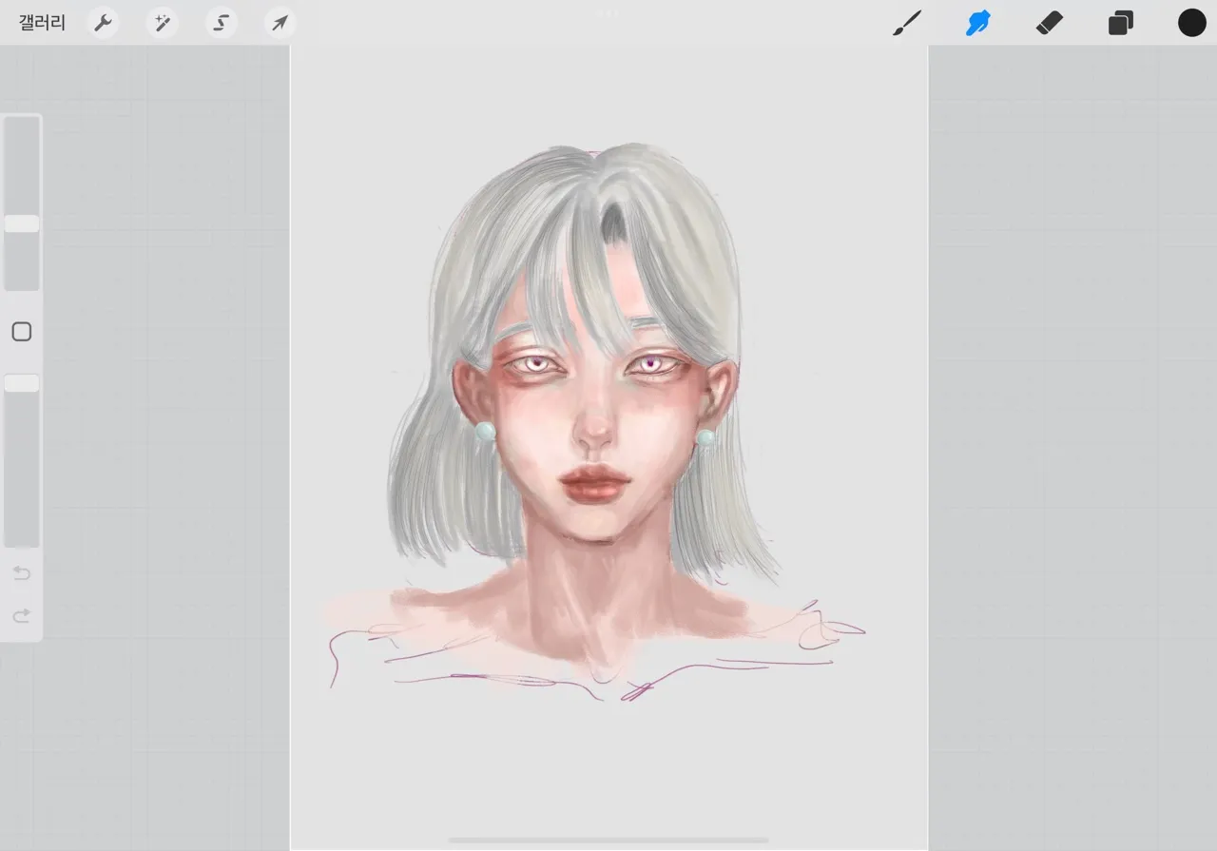
Task: Undo the last stroke
Action: (22, 573)
